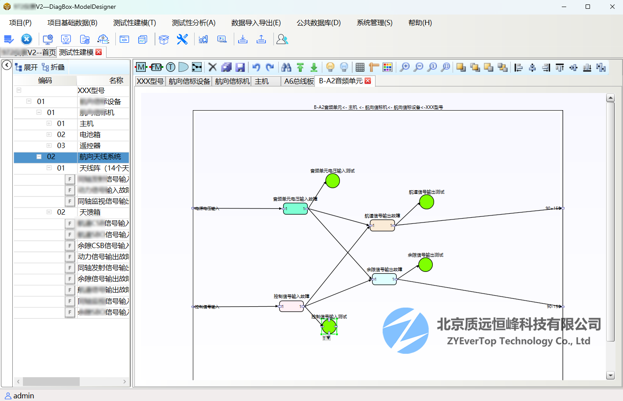This screenshot has width=623, height=401.
Task: Undo the last diagram action
Action: click(x=256, y=67)
